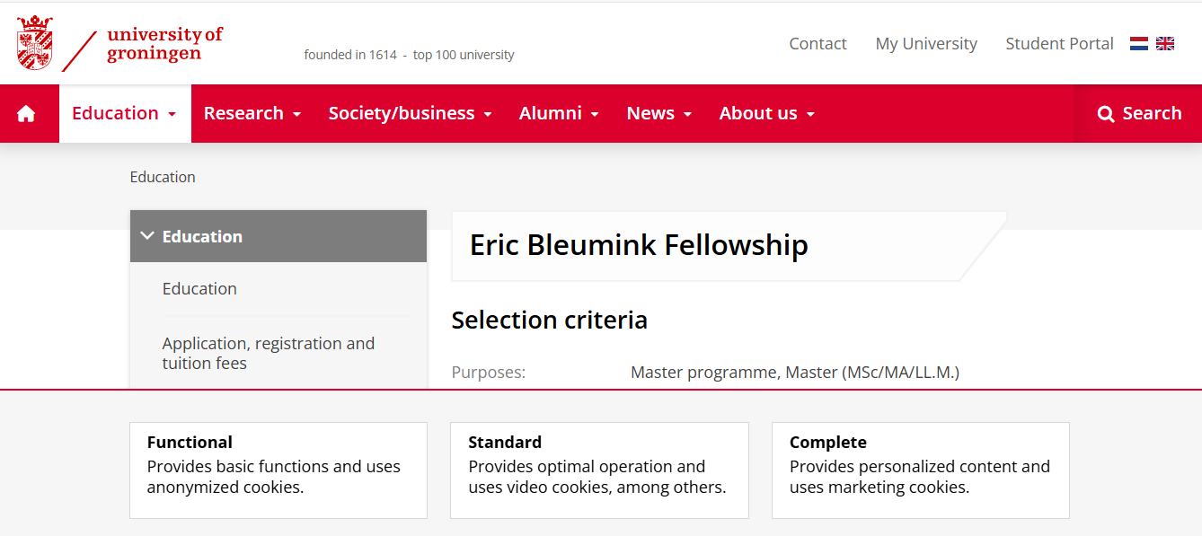Accept the Complete cookie option

coord(920,470)
